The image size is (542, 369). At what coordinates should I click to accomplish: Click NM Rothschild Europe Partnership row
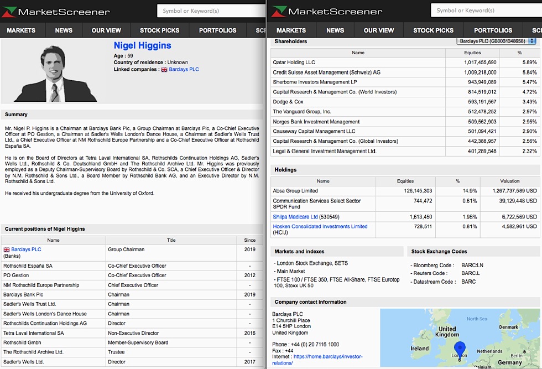(132, 285)
